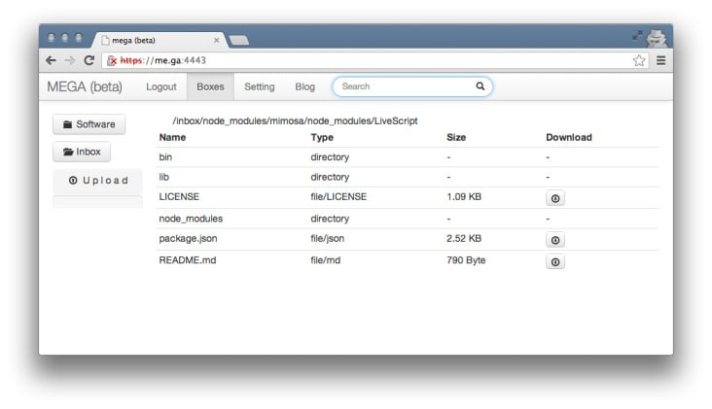Open the Software folder
This screenshot has height=409, width=712.
click(89, 124)
